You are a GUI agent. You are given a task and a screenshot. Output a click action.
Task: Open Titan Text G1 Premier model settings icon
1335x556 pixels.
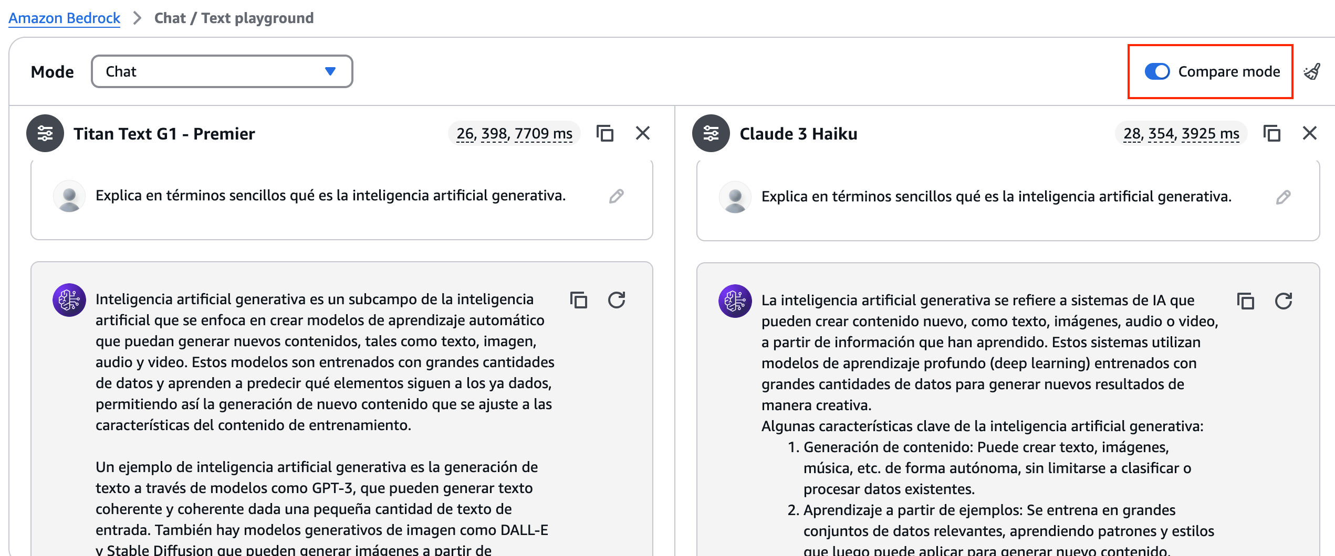point(45,133)
